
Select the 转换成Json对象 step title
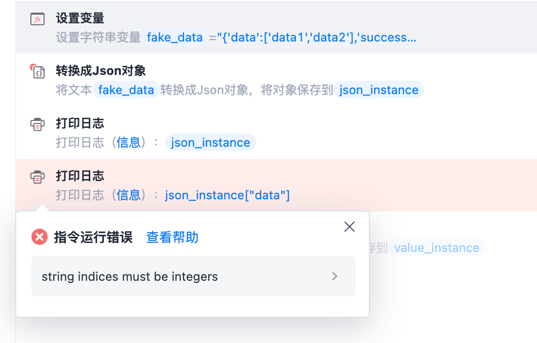pyautogui.click(x=101, y=71)
